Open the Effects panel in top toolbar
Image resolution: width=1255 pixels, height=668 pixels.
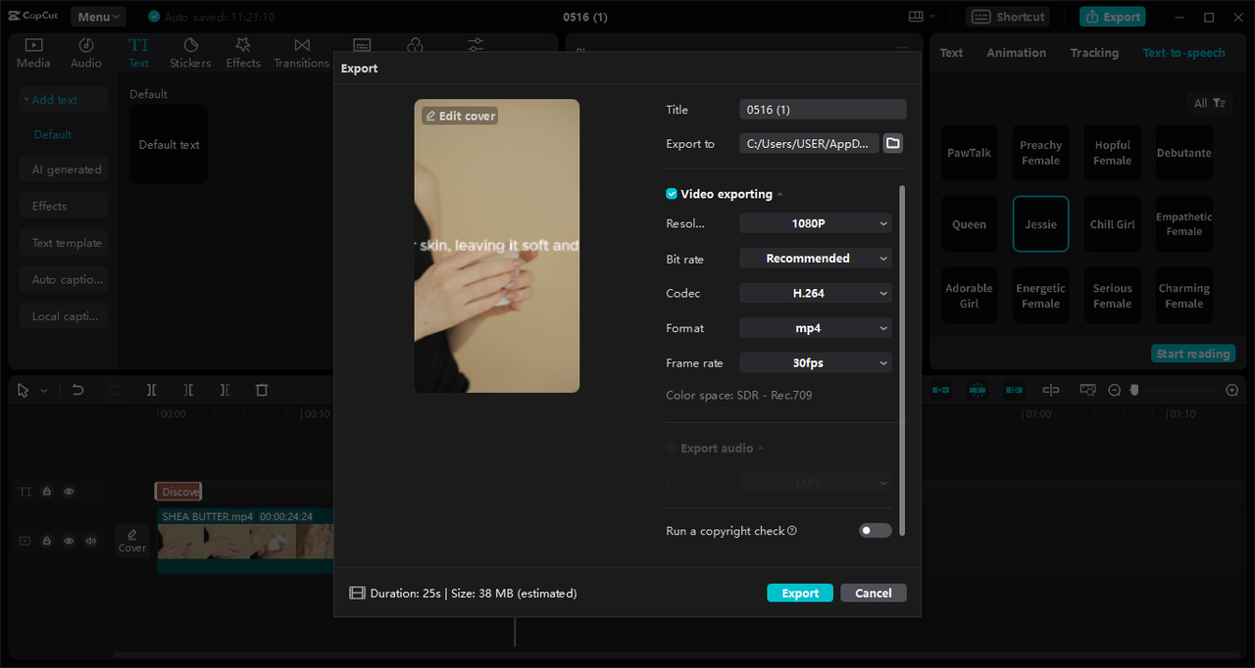pos(243,52)
